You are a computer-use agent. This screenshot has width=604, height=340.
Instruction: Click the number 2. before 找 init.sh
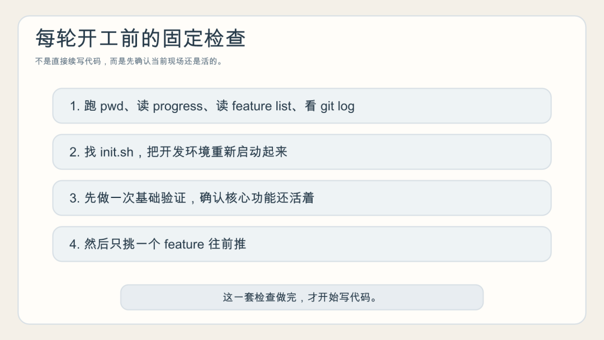[x=75, y=152]
